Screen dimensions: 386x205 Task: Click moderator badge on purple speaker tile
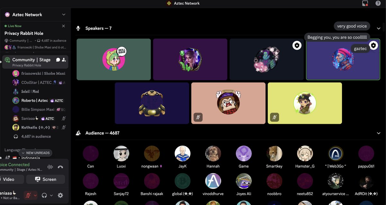tap(373, 45)
